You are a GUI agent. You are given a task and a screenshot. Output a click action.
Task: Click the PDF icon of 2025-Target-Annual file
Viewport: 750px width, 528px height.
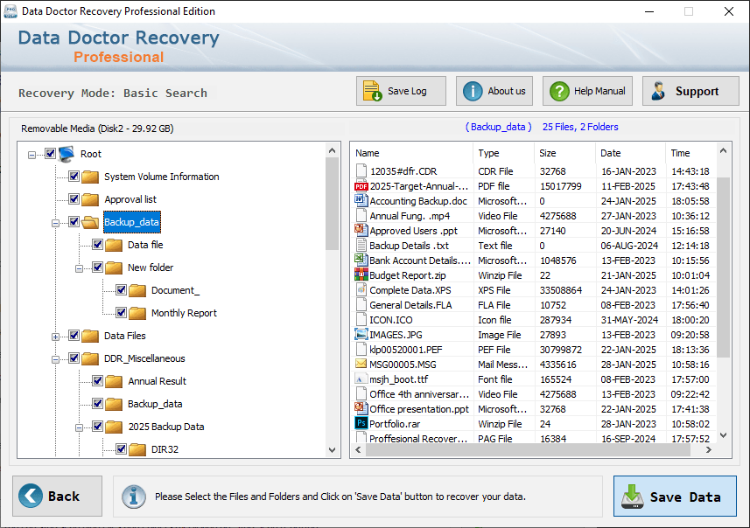(361, 186)
